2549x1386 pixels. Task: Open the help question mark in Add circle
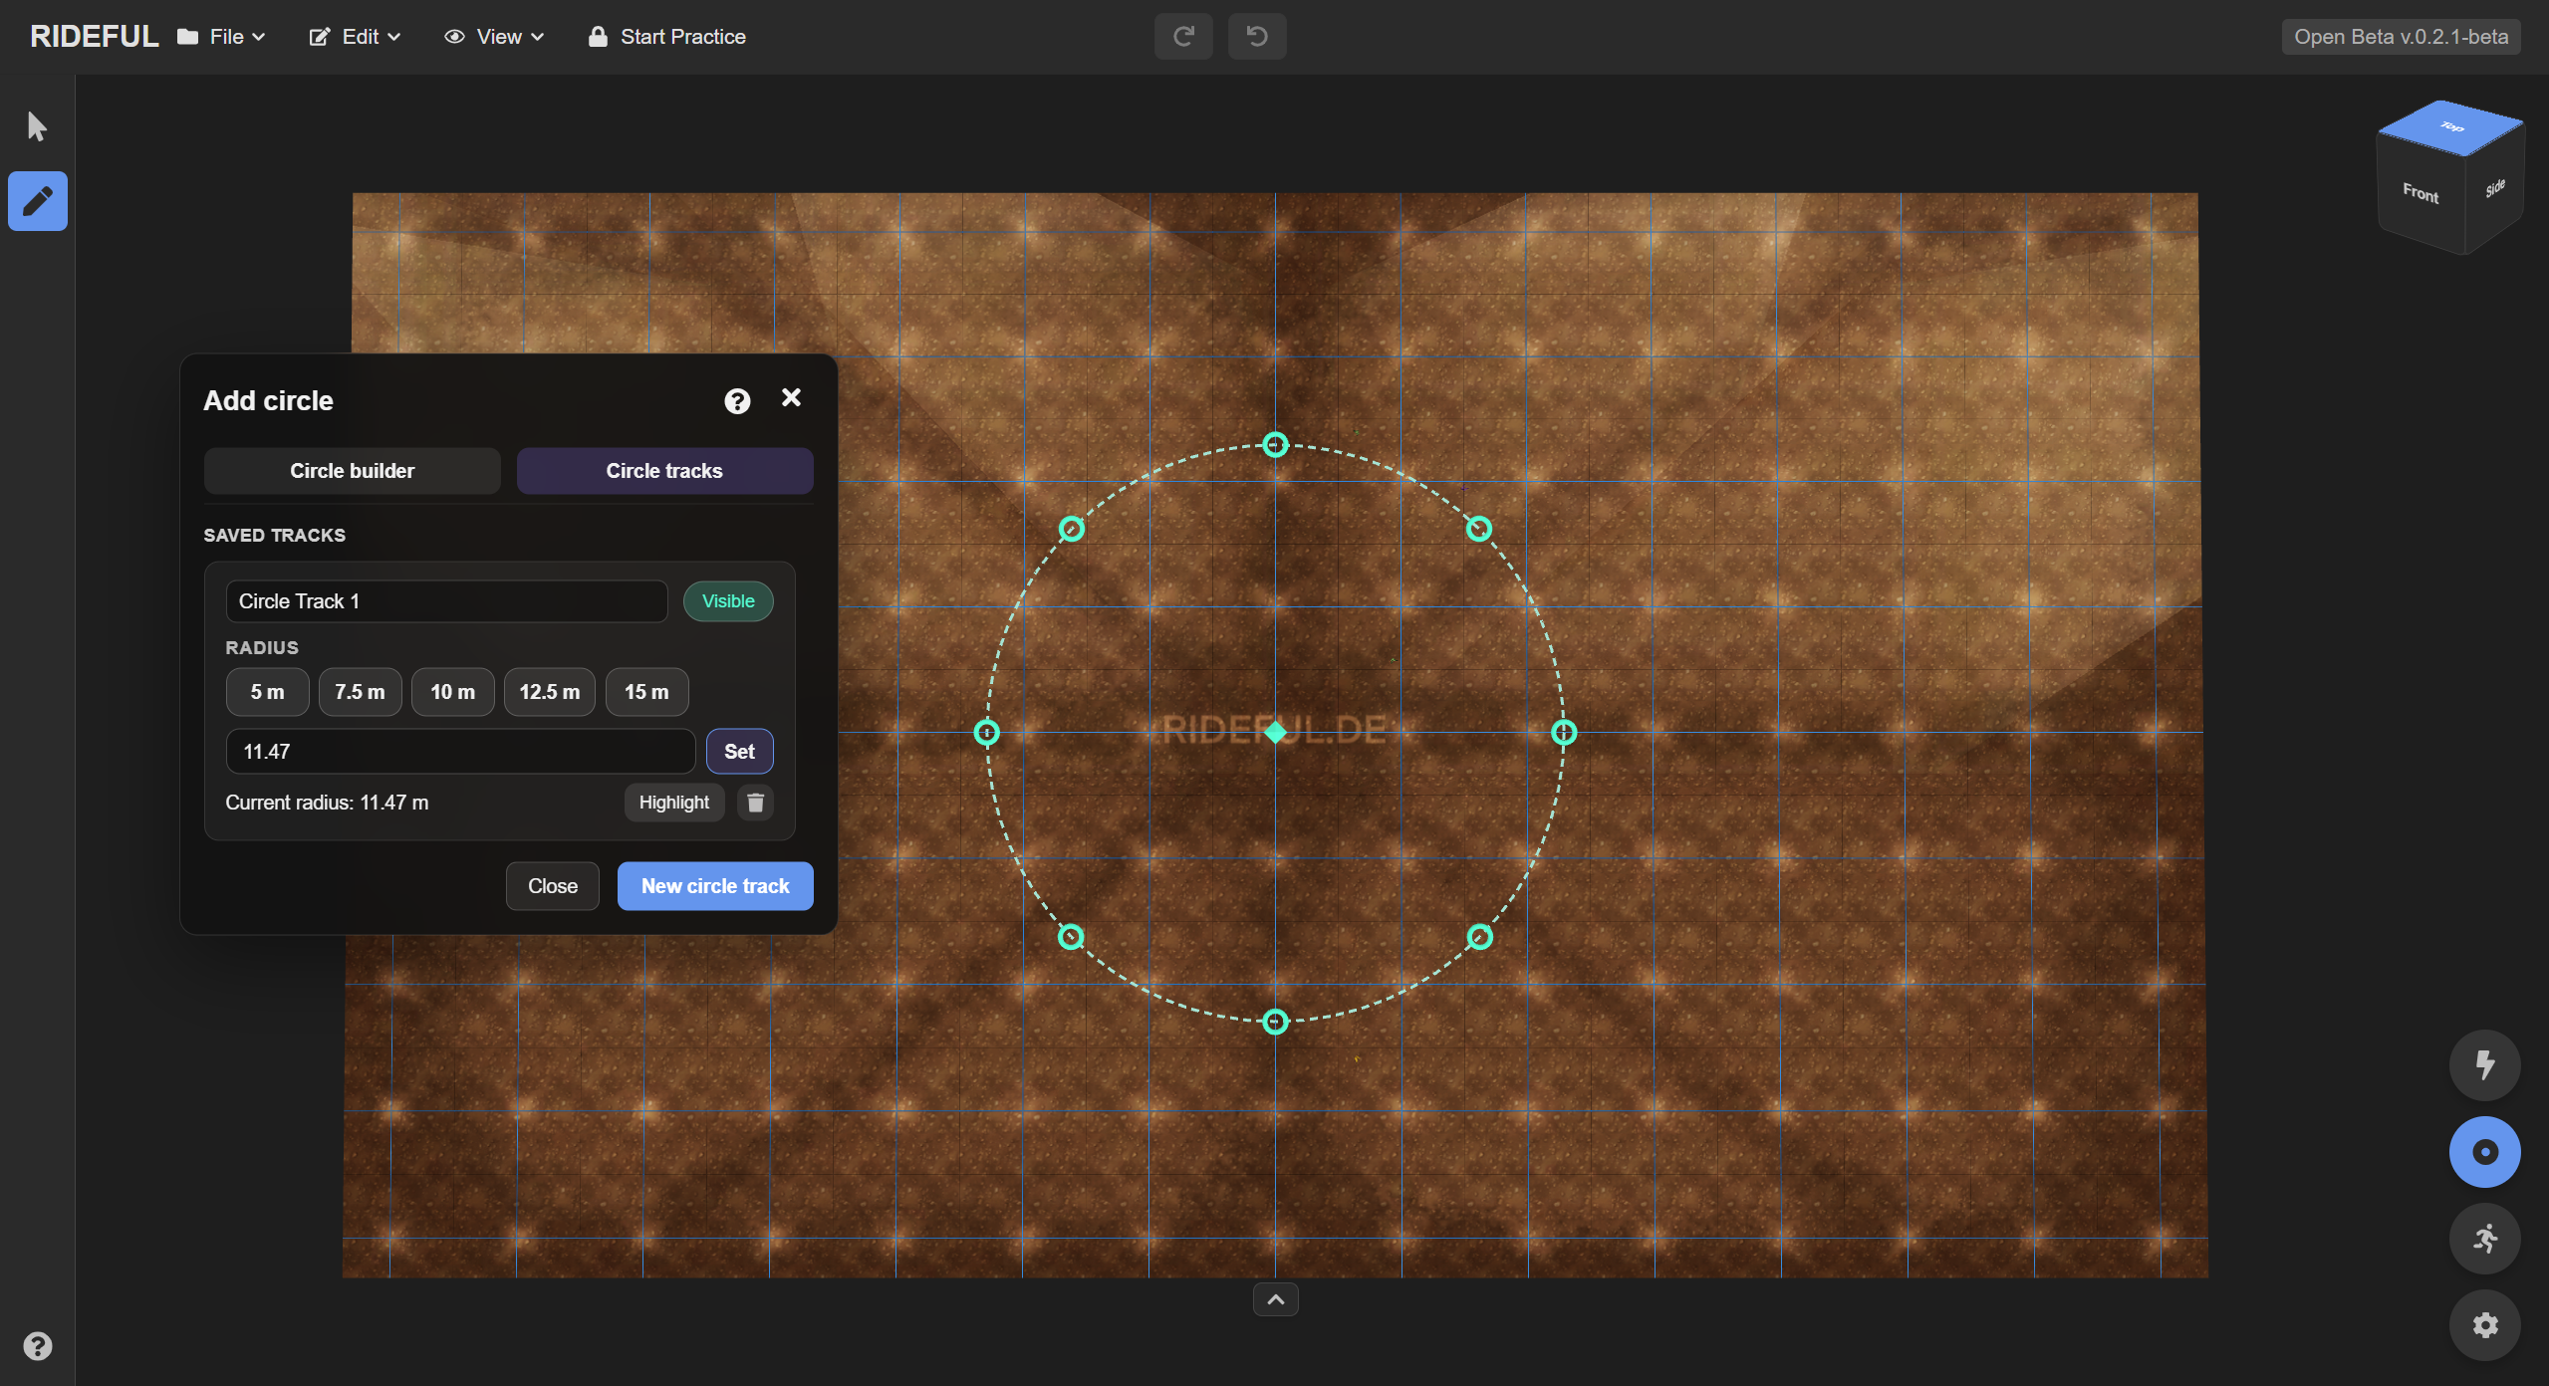[x=736, y=400]
